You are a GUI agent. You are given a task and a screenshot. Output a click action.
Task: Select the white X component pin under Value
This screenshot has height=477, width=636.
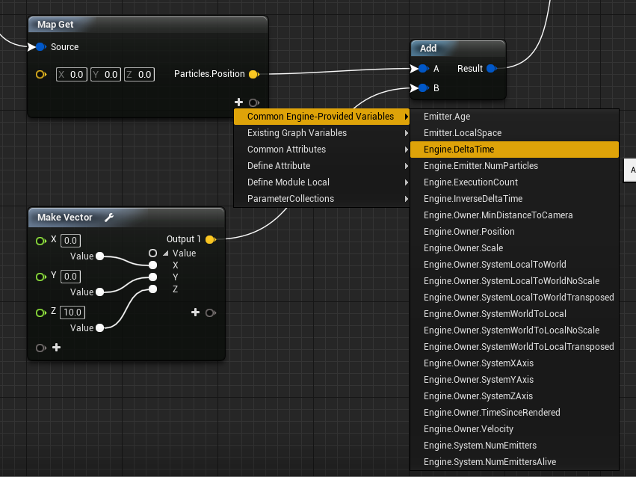[152, 265]
